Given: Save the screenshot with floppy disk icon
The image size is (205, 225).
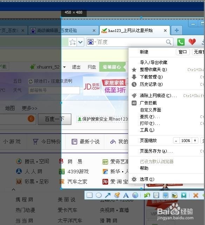Looking at the screenshot, I should point(156,195).
